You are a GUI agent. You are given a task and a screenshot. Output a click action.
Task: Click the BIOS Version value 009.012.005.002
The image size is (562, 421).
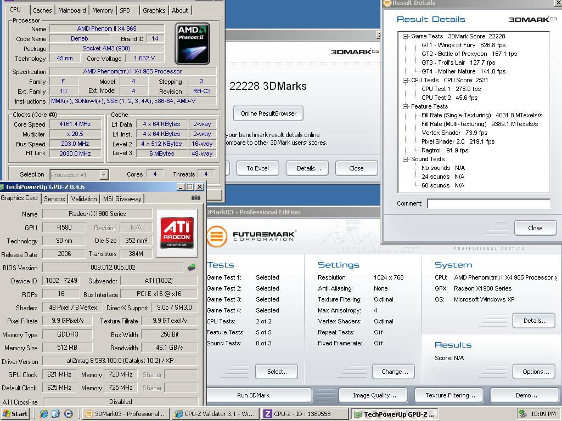(113, 268)
